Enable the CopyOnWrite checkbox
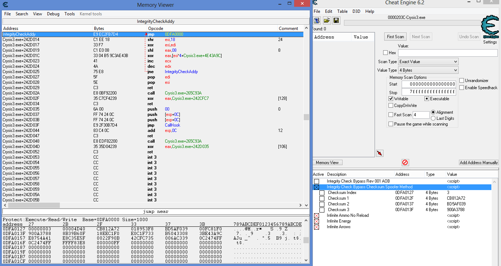This screenshot has height=266, width=501. click(x=391, y=106)
